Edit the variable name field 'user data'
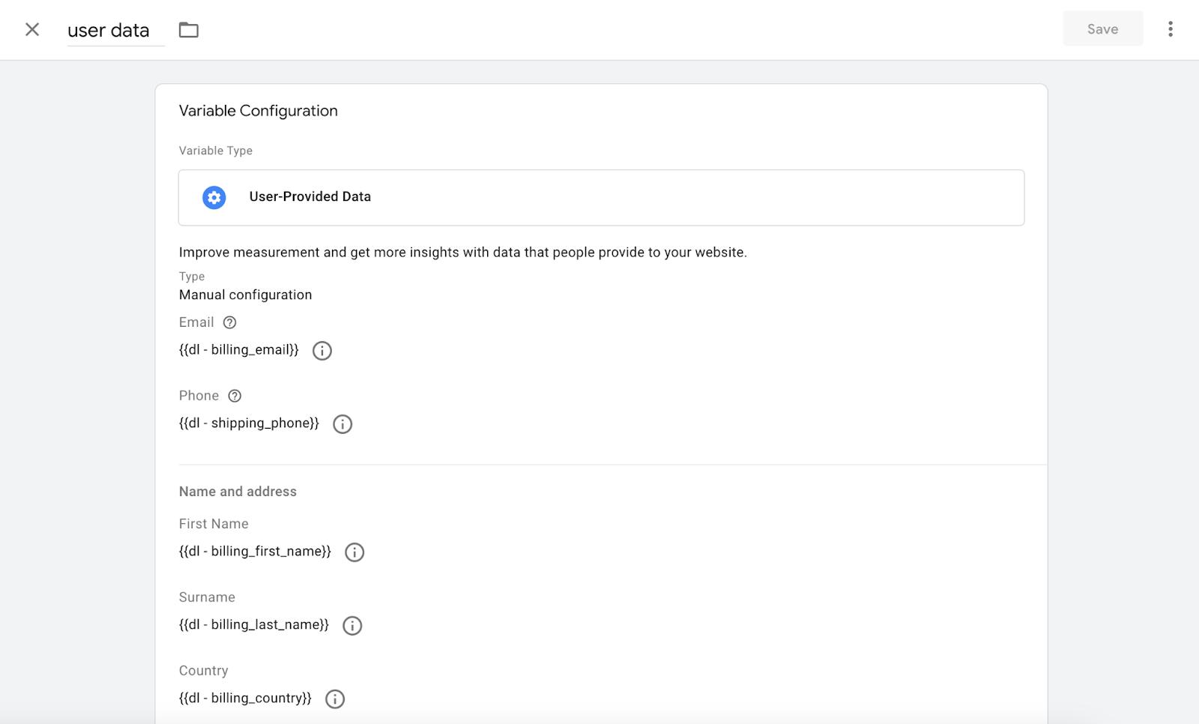Image resolution: width=1199 pixels, height=724 pixels. point(115,30)
